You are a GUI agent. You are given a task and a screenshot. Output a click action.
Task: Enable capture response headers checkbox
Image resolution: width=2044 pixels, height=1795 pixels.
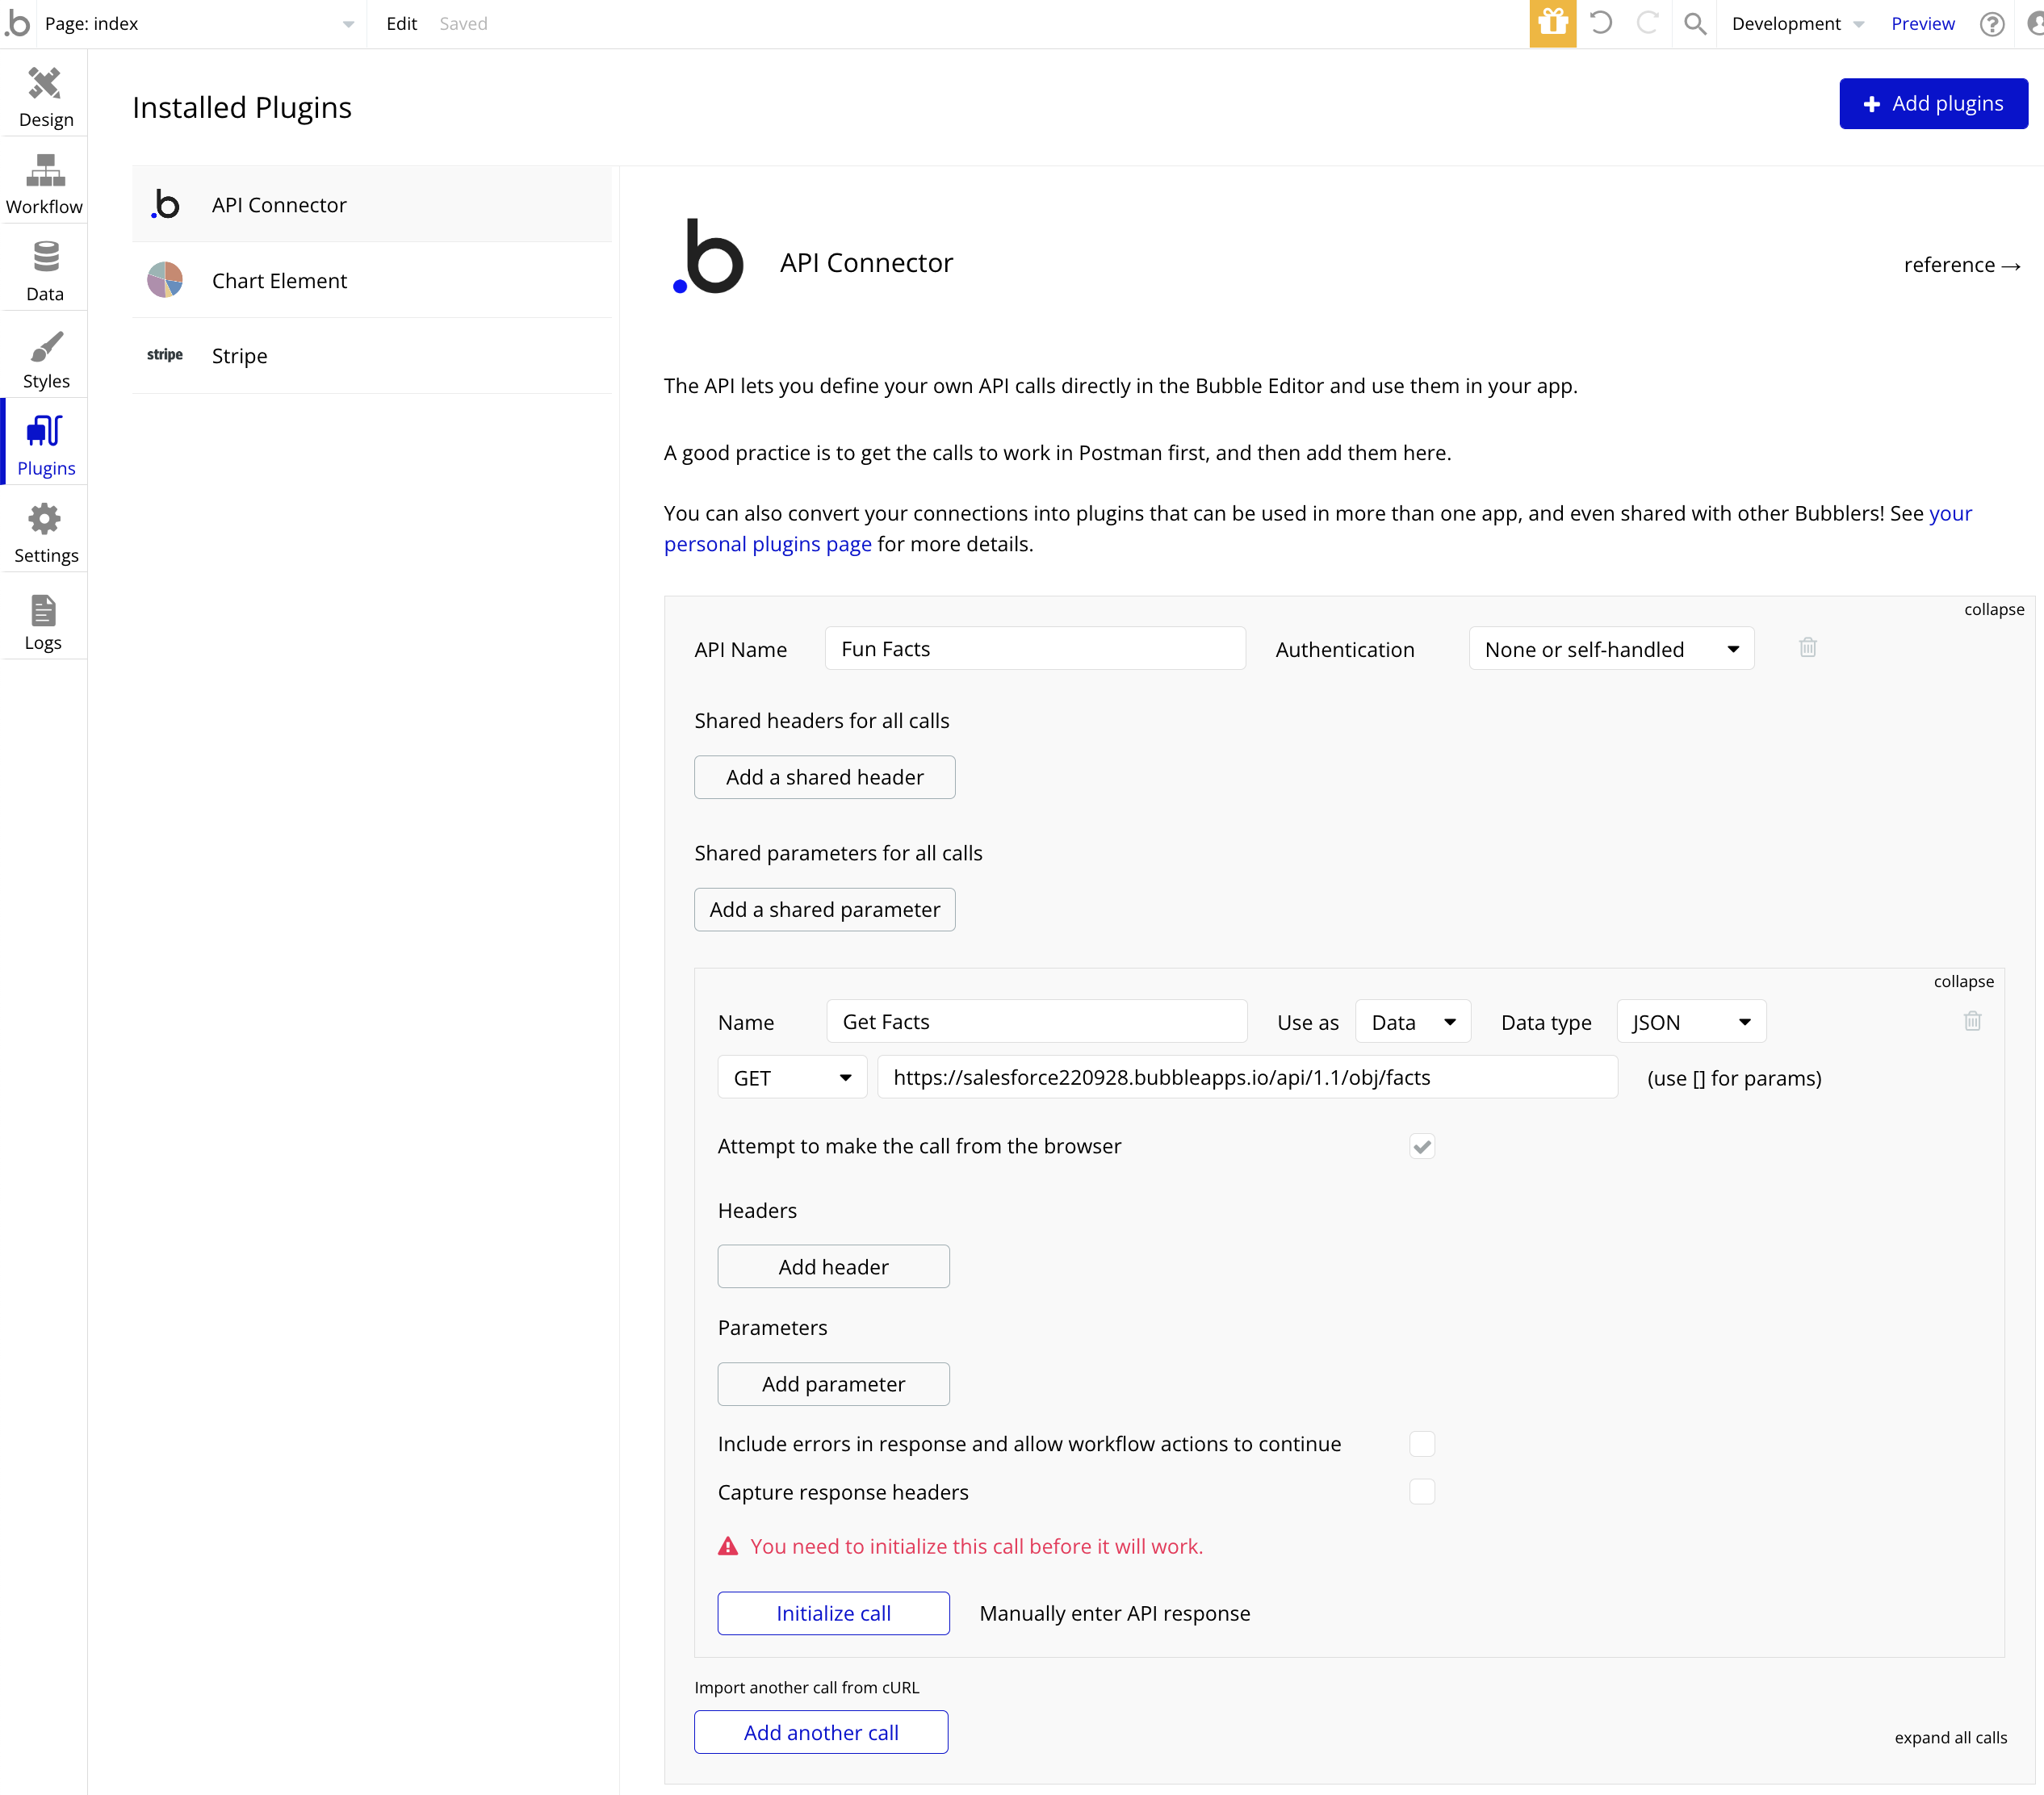[1421, 1492]
